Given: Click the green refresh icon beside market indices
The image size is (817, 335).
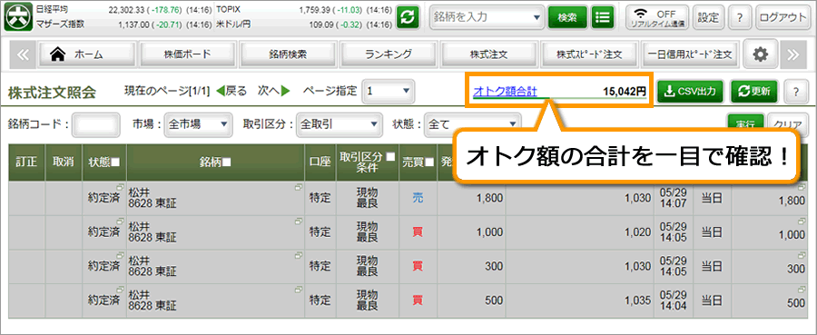Looking at the screenshot, I should pyautogui.click(x=408, y=17).
